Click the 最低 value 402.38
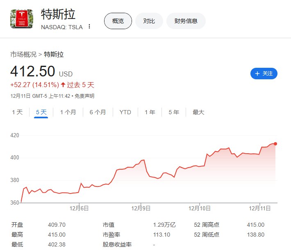 tap(57, 244)
